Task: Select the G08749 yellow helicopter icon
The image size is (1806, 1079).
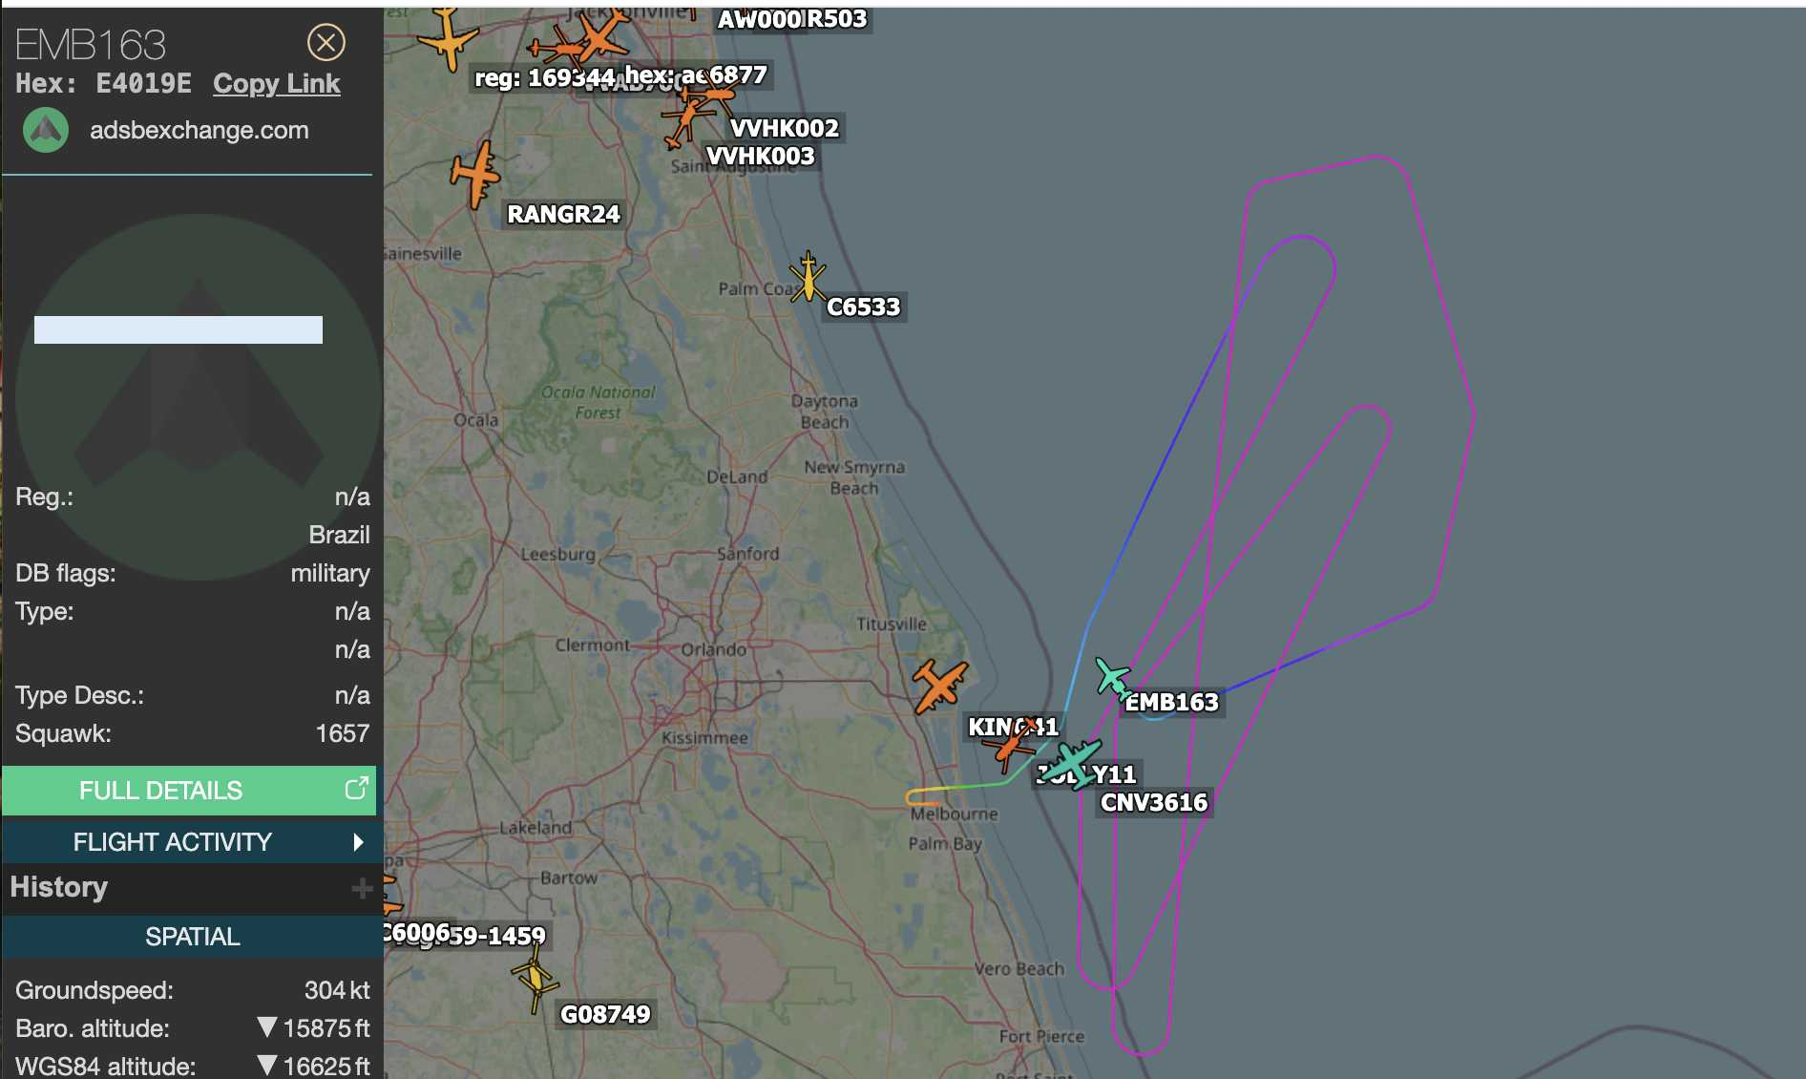Action: tap(535, 978)
